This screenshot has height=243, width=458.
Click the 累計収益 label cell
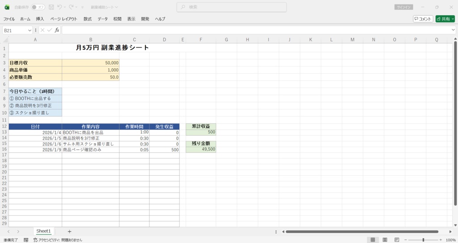(201, 126)
